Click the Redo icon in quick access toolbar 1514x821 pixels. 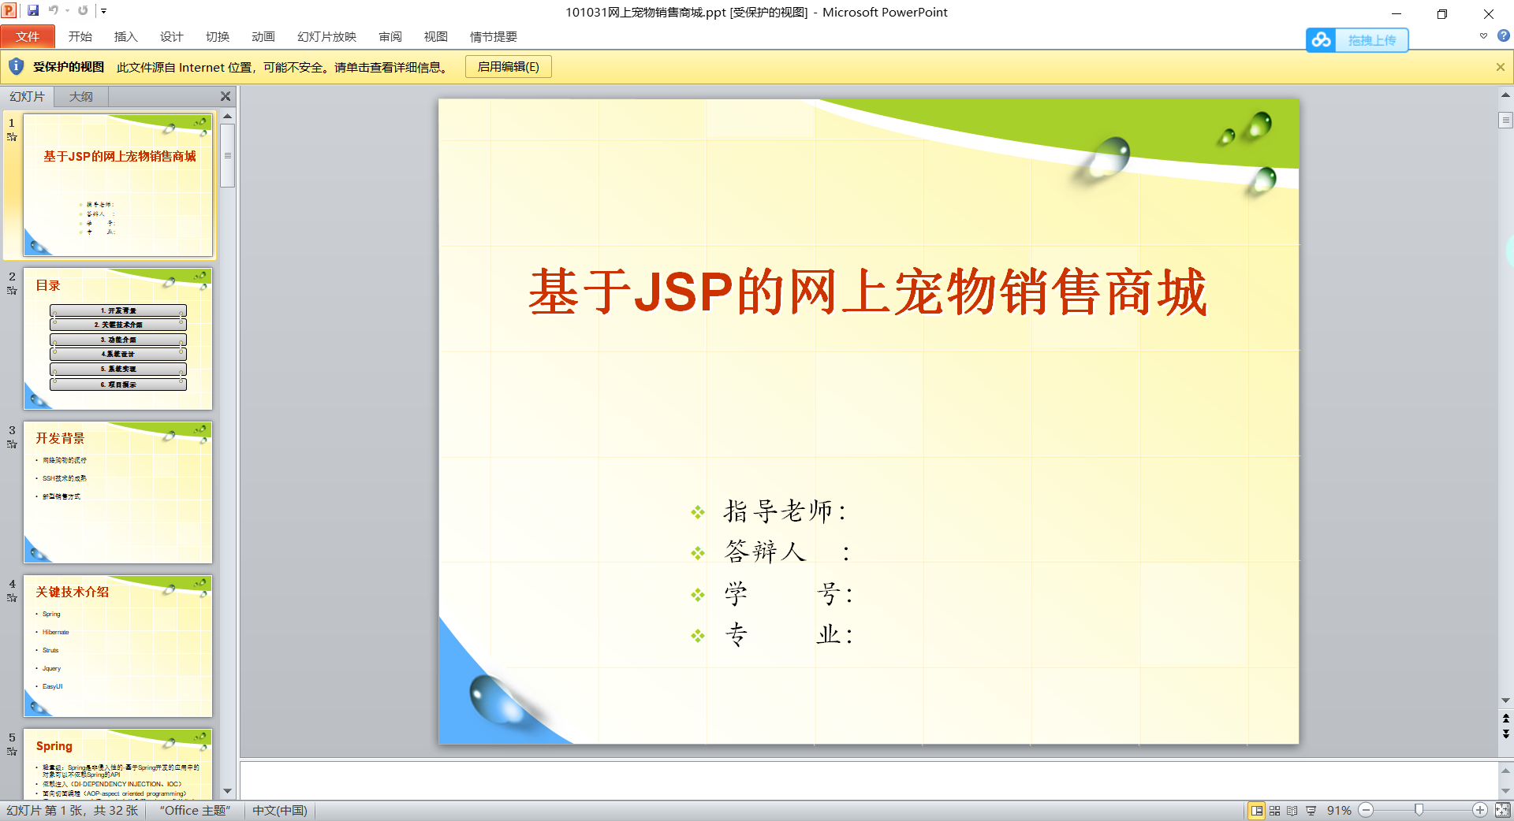click(83, 11)
